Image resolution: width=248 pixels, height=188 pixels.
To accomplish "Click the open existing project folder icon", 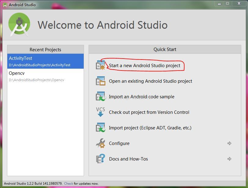I will pyautogui.click(x=100, y=81).
